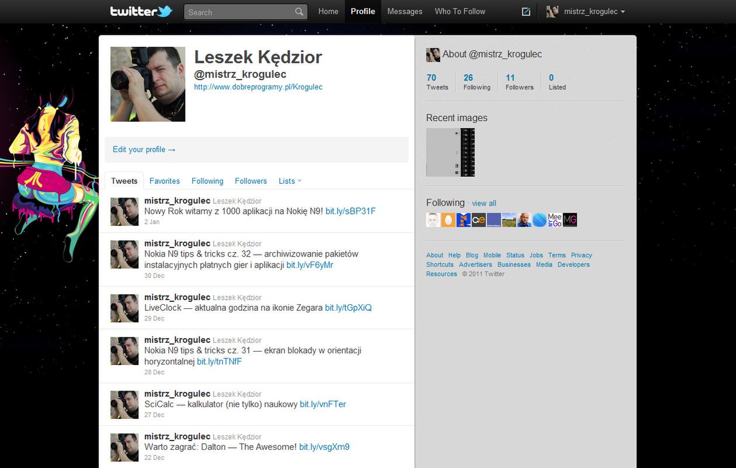Open the green field landscape avatar
This screenshot has height=468, width=736.
pos(509,220)
